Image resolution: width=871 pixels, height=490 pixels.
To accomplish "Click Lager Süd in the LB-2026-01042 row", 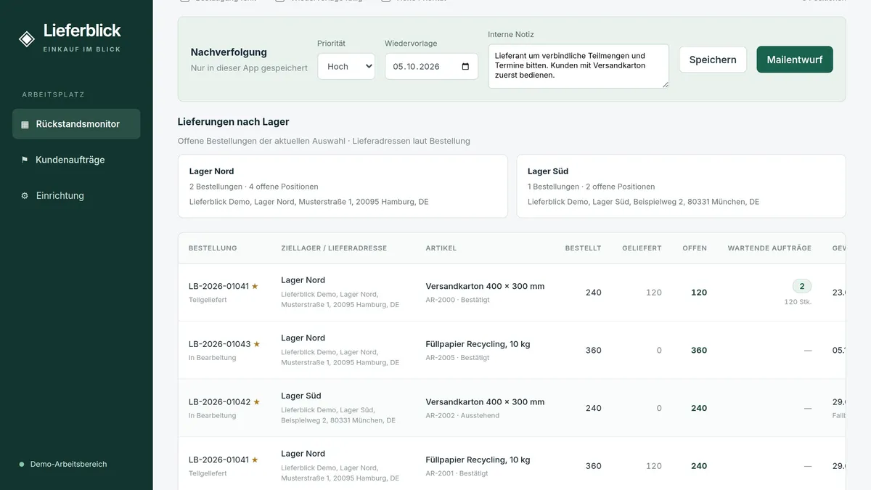I will (x=301, y=396).
